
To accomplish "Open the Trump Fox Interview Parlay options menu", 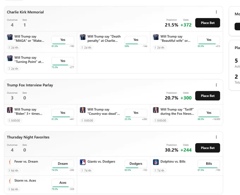I will click(x=216, y=85).
